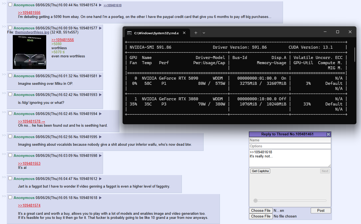Open the menu arrow on post No.109481594

click(100, 114)
